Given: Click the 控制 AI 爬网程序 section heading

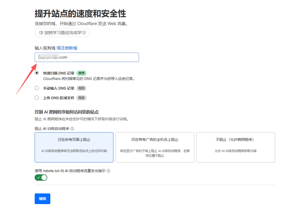Looking at the screenshot, I should point(66,112).
